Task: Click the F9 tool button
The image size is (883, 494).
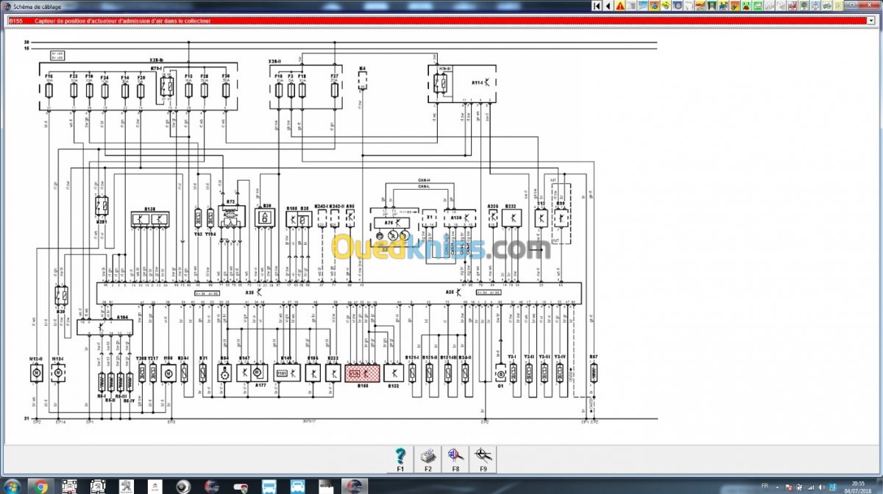Action: tap(483, 459)
